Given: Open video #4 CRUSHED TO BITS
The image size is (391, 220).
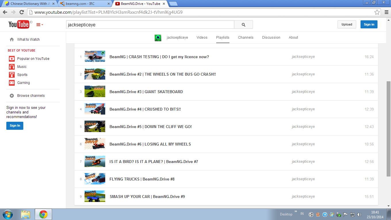Looking at the screenshot, I should pos(145,109).
